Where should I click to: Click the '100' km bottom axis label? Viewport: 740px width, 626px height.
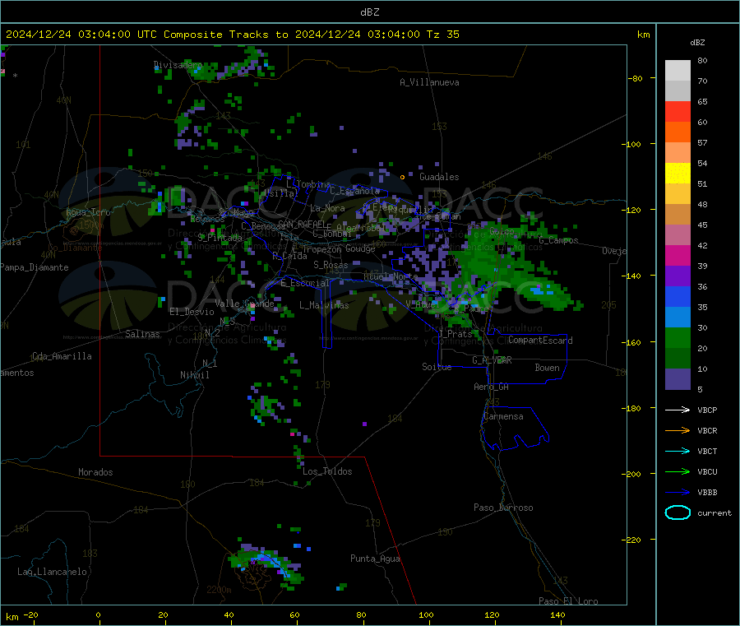click(426, 614)
